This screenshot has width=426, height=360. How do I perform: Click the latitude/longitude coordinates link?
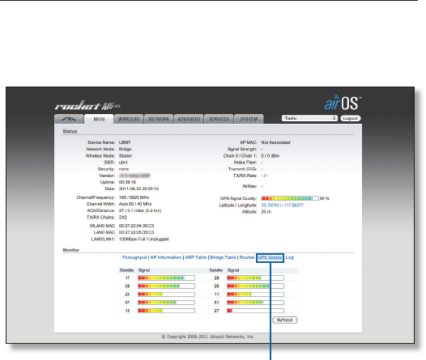coord(283,205)
